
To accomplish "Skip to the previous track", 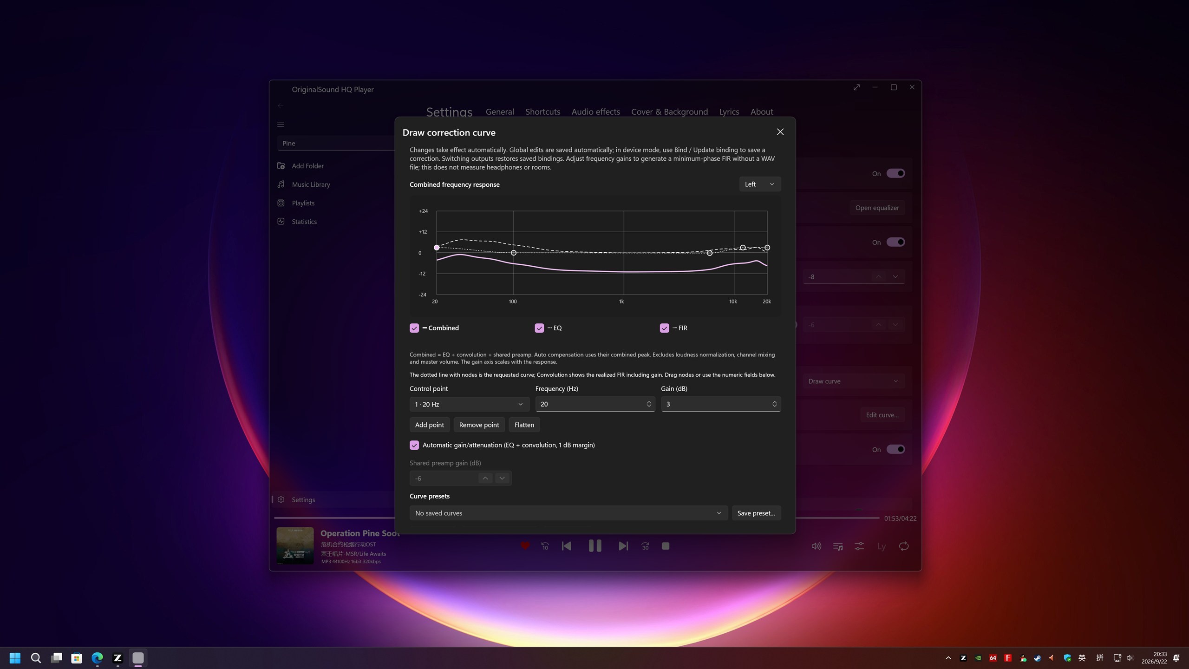I will pyautogui.click(x=567, y=546).
